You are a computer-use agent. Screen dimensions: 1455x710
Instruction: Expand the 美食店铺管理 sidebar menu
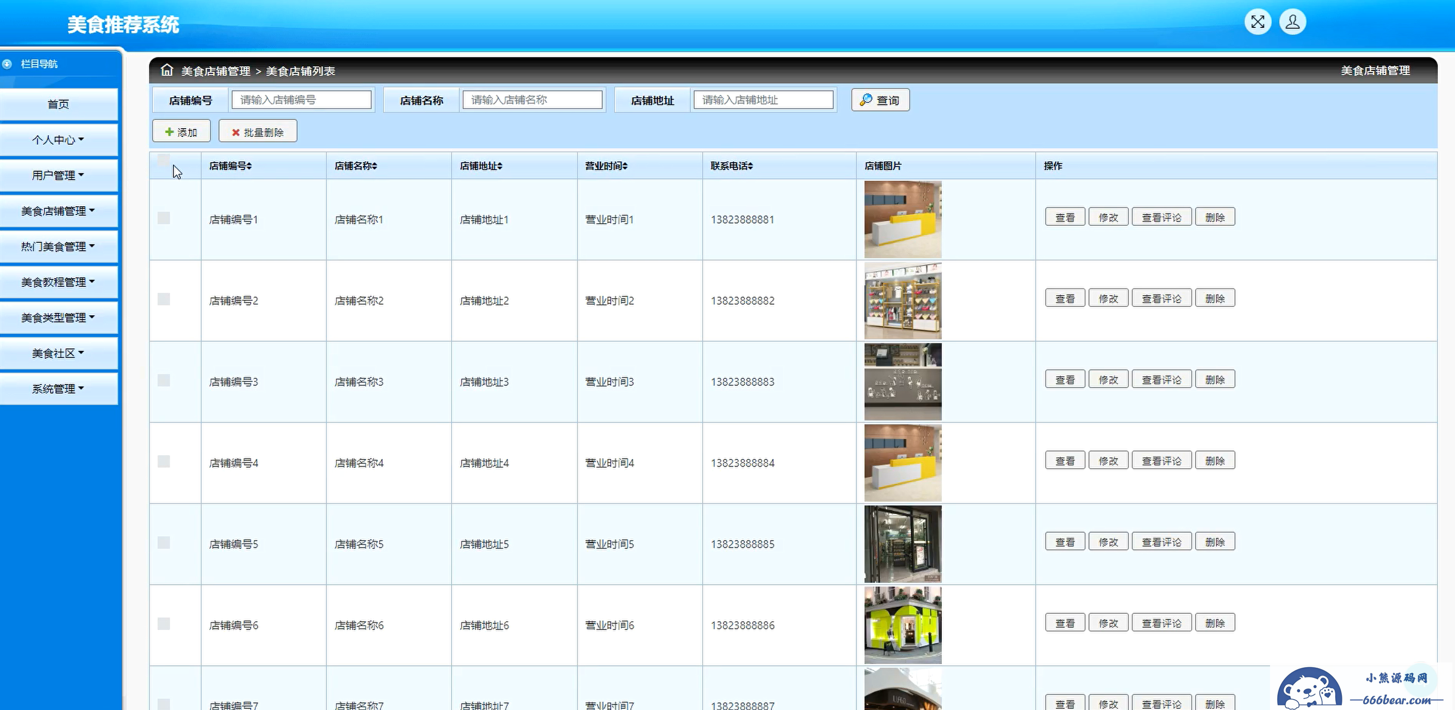click(58, 211)
